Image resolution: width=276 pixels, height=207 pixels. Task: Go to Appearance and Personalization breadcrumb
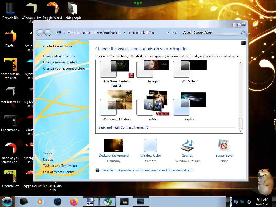tap(94, 33)
